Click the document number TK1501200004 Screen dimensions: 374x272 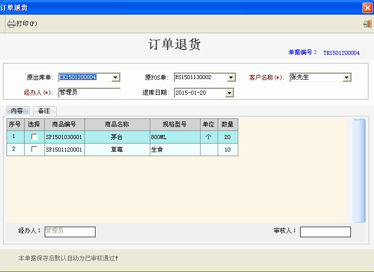click(341, 53)
